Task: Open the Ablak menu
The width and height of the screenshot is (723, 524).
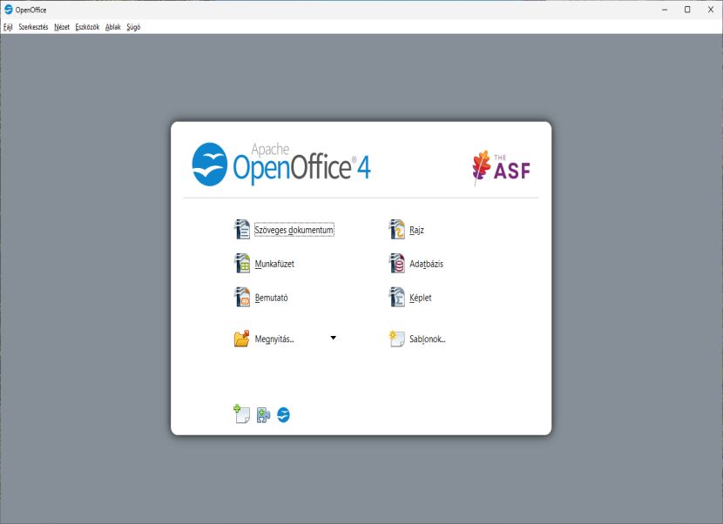Action: click(113, 27)
